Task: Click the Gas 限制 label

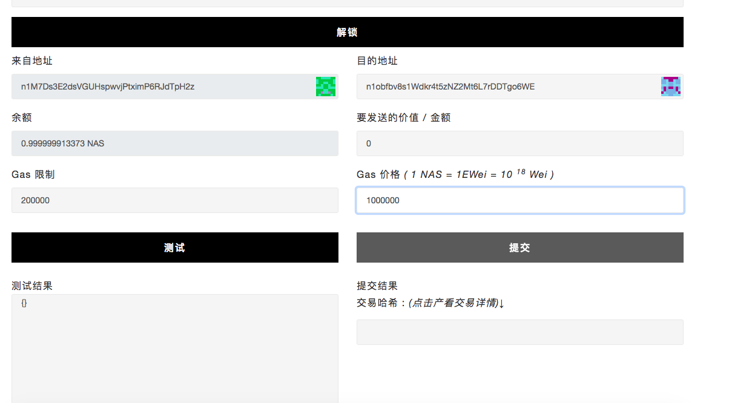Action: 33,174
